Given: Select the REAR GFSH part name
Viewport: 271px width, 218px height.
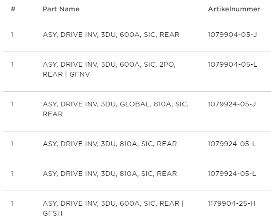Looking at the screenshot, I should [113, 209].
